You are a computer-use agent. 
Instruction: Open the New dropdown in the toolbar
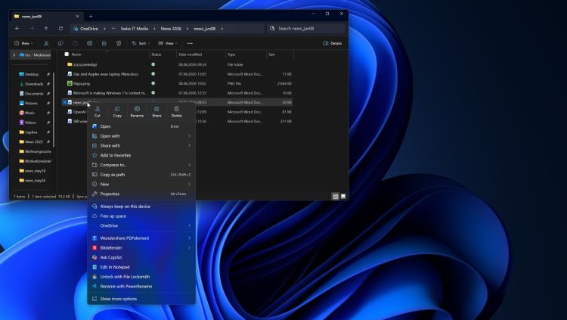(x=23, y=43)
